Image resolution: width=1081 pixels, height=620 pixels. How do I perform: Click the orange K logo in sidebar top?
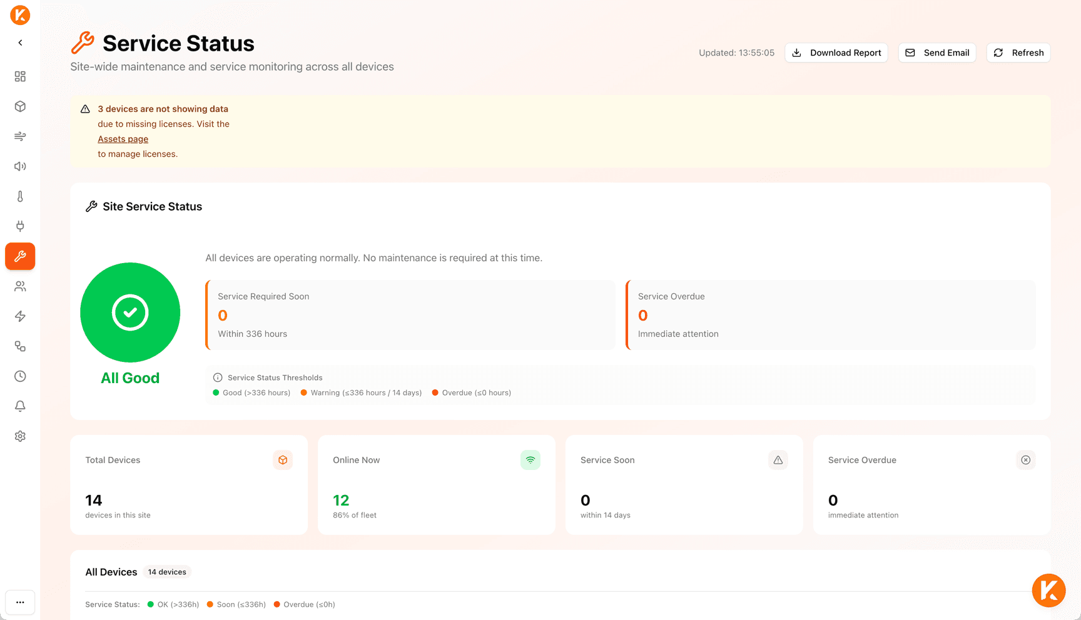coord(20,15)
